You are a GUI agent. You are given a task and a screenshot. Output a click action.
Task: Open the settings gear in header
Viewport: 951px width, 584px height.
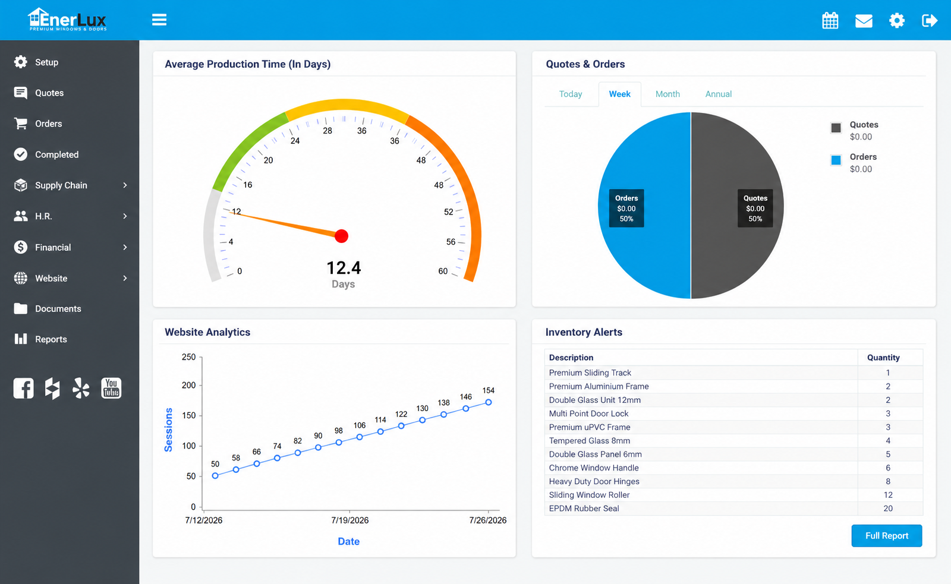[x=897, y=21]
